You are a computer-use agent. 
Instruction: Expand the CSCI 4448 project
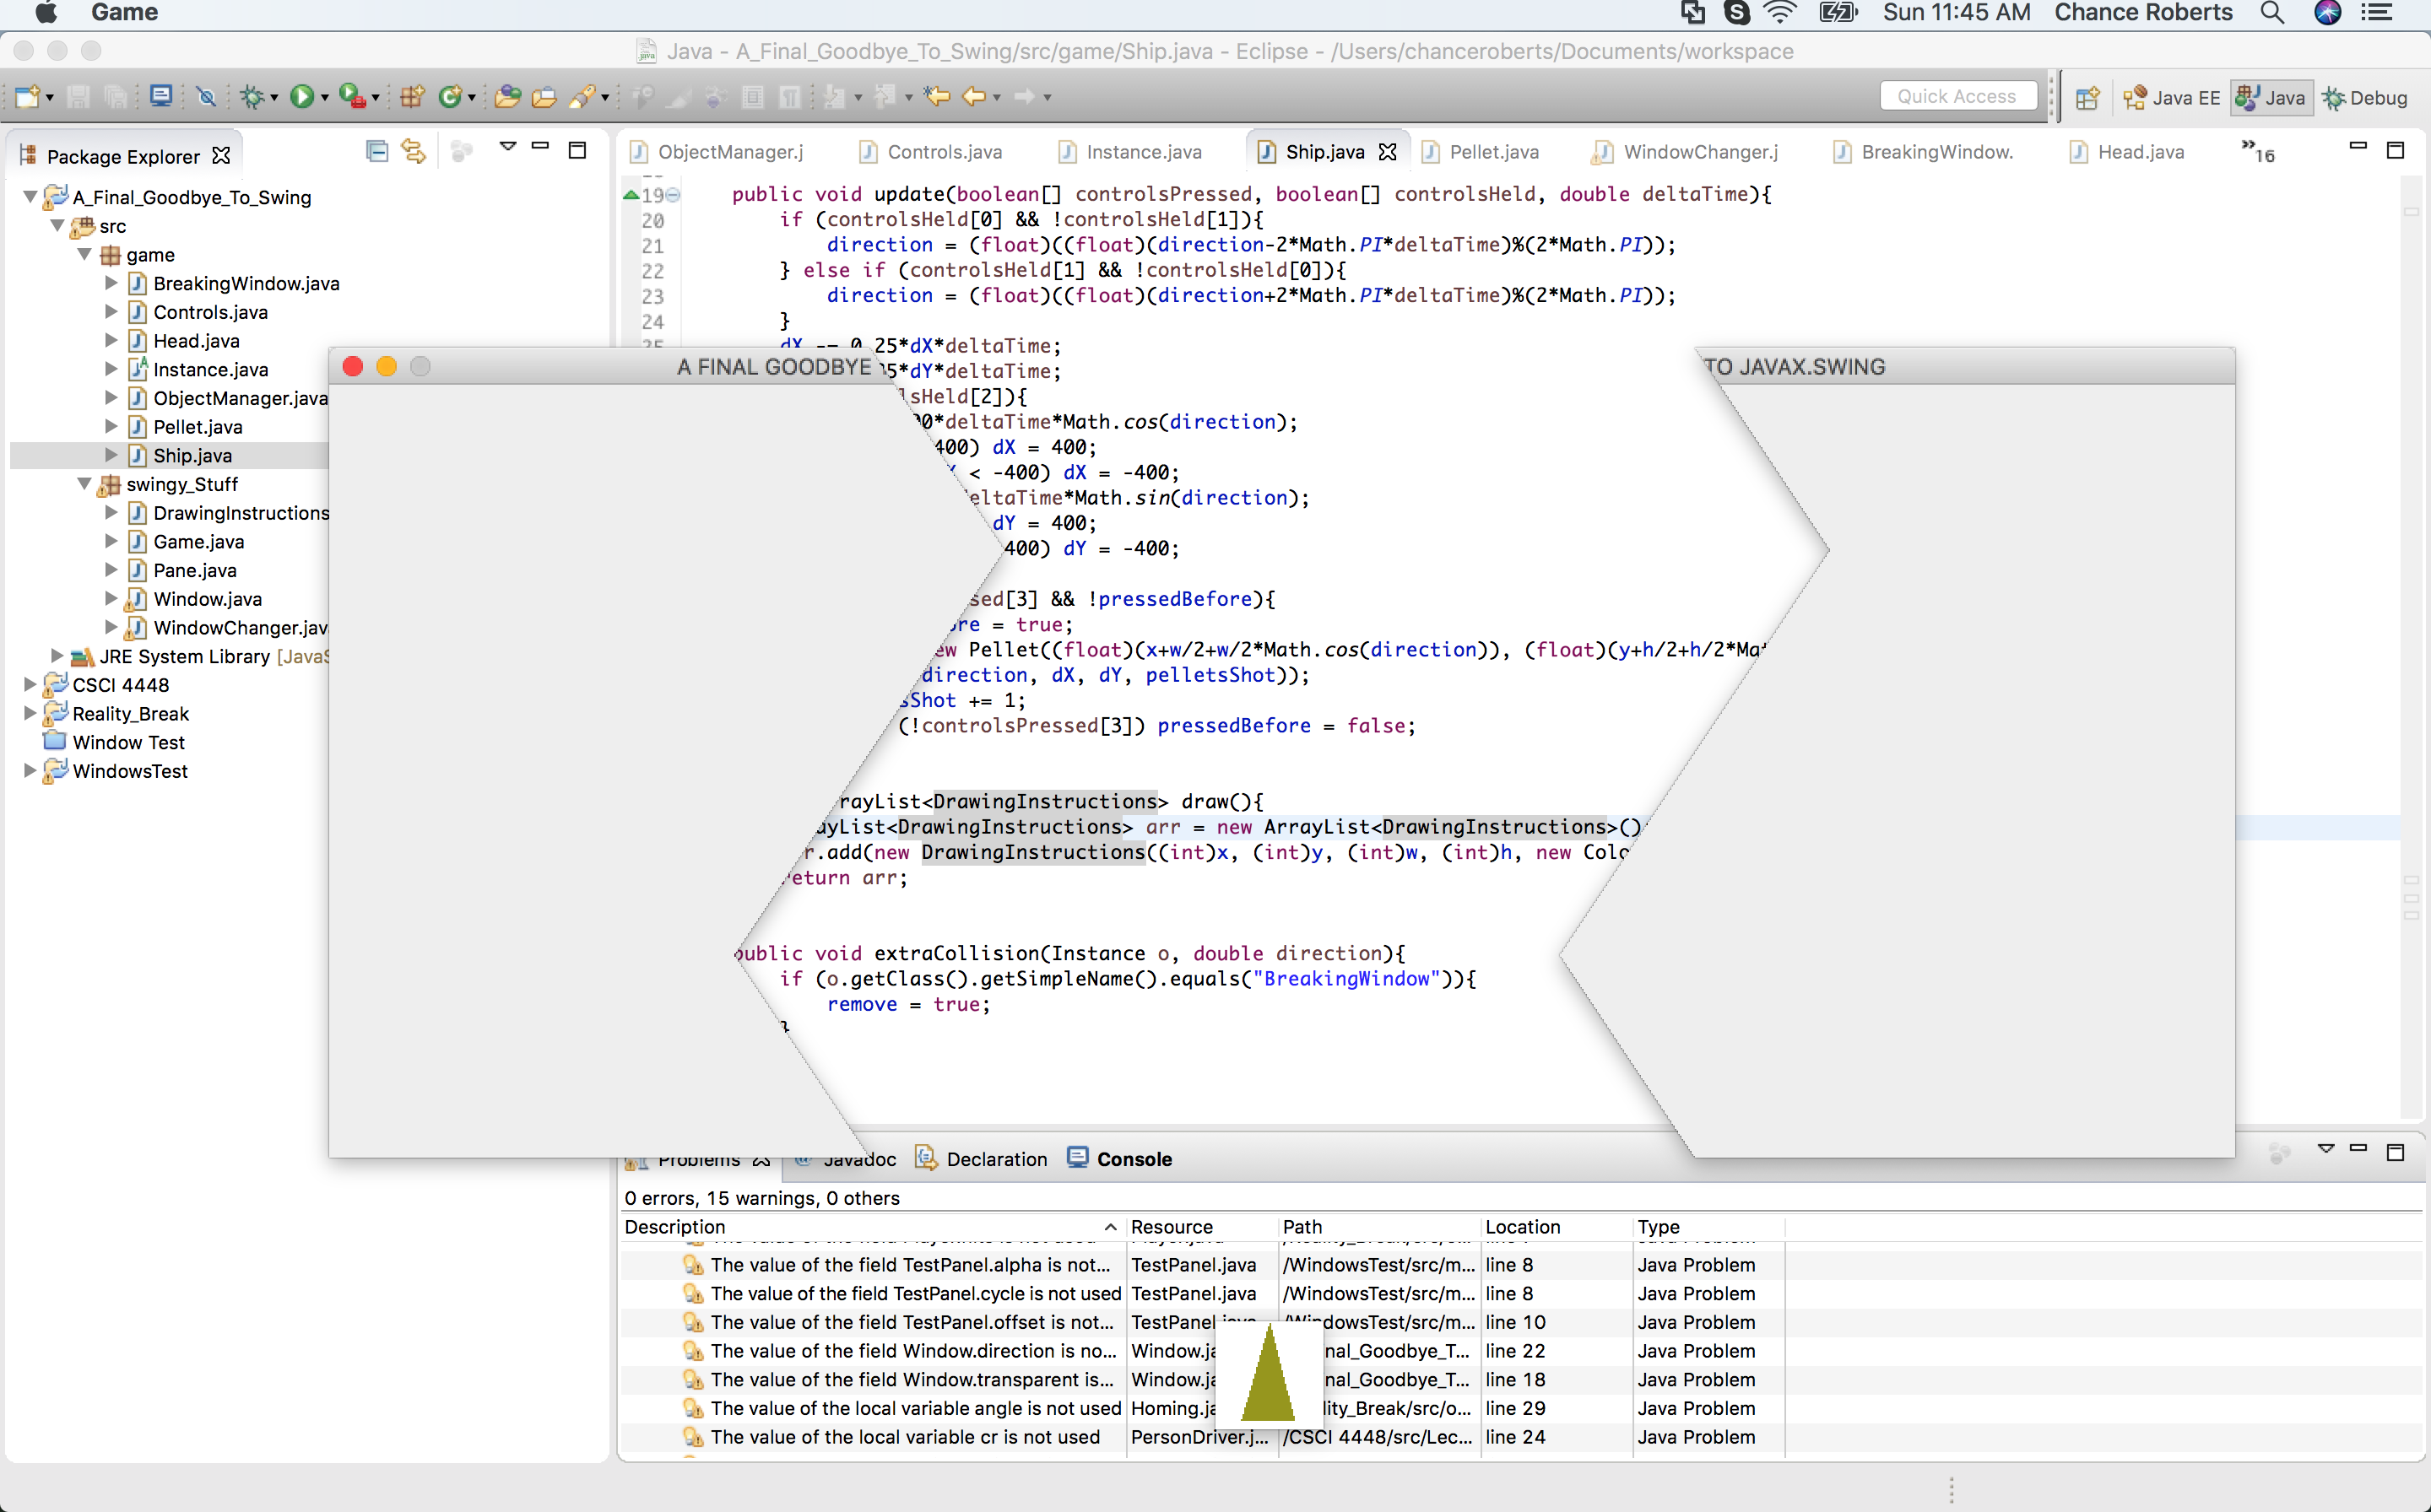[30, 685]
